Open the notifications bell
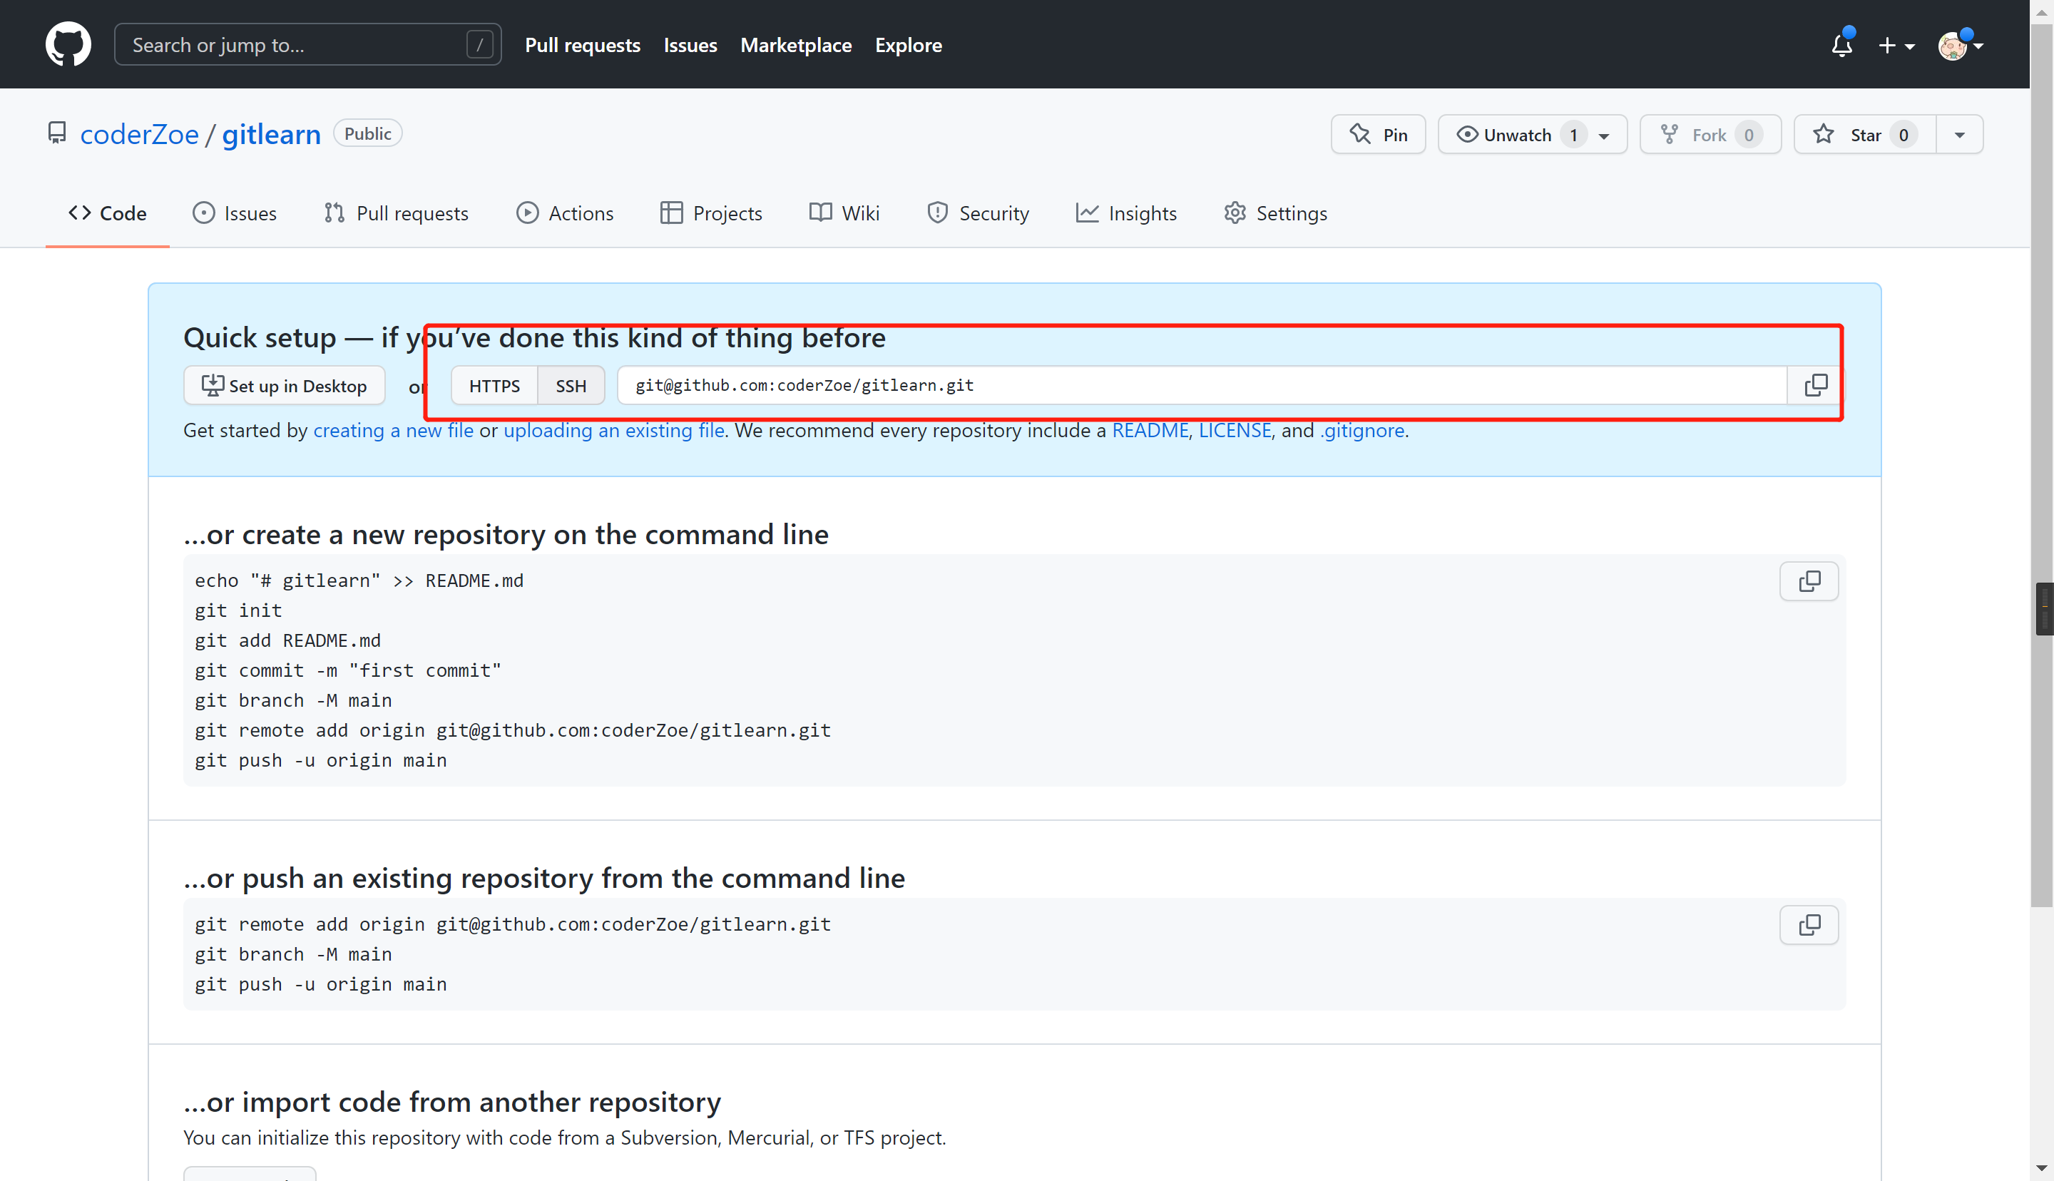The image size is (2054, 1181). (x=1841, y=45)
